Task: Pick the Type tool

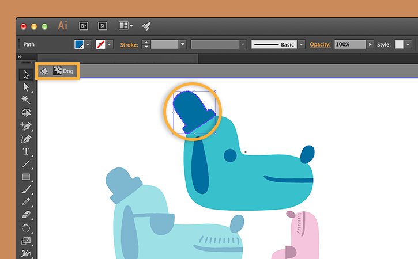Action: 26,151
